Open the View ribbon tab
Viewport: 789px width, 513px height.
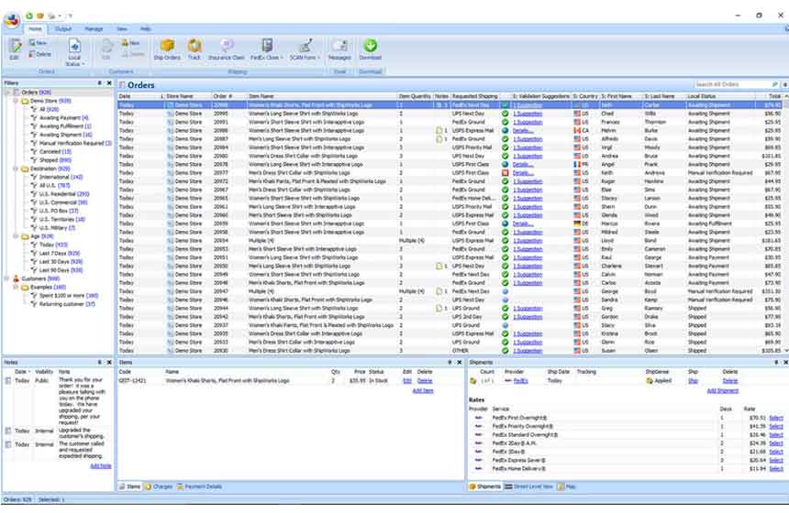point(122,29)
